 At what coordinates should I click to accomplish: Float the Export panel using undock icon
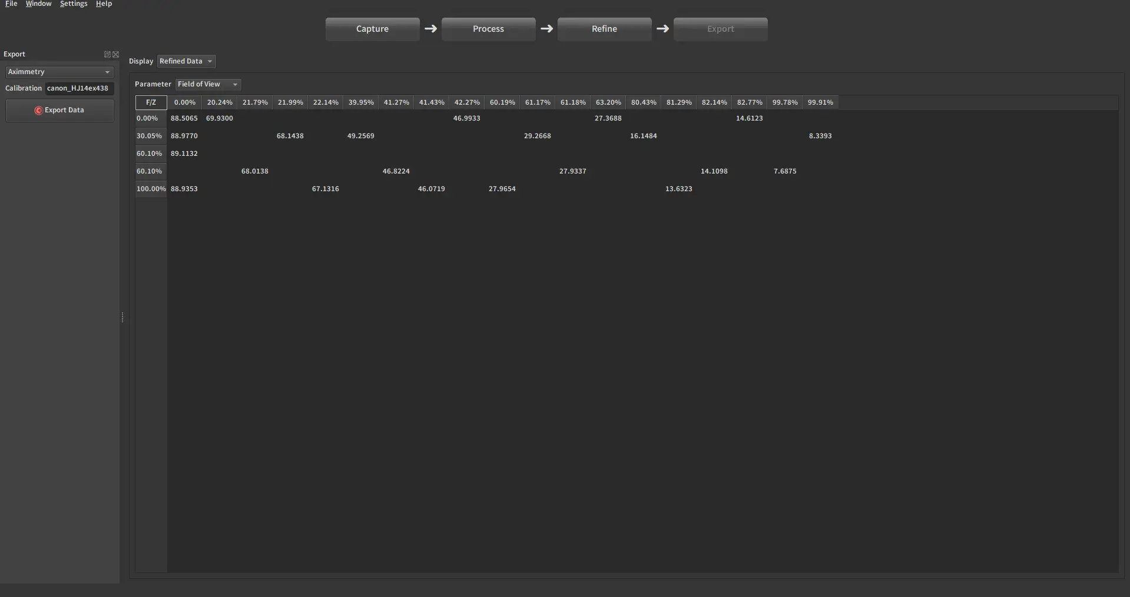[x=107, y=54]
